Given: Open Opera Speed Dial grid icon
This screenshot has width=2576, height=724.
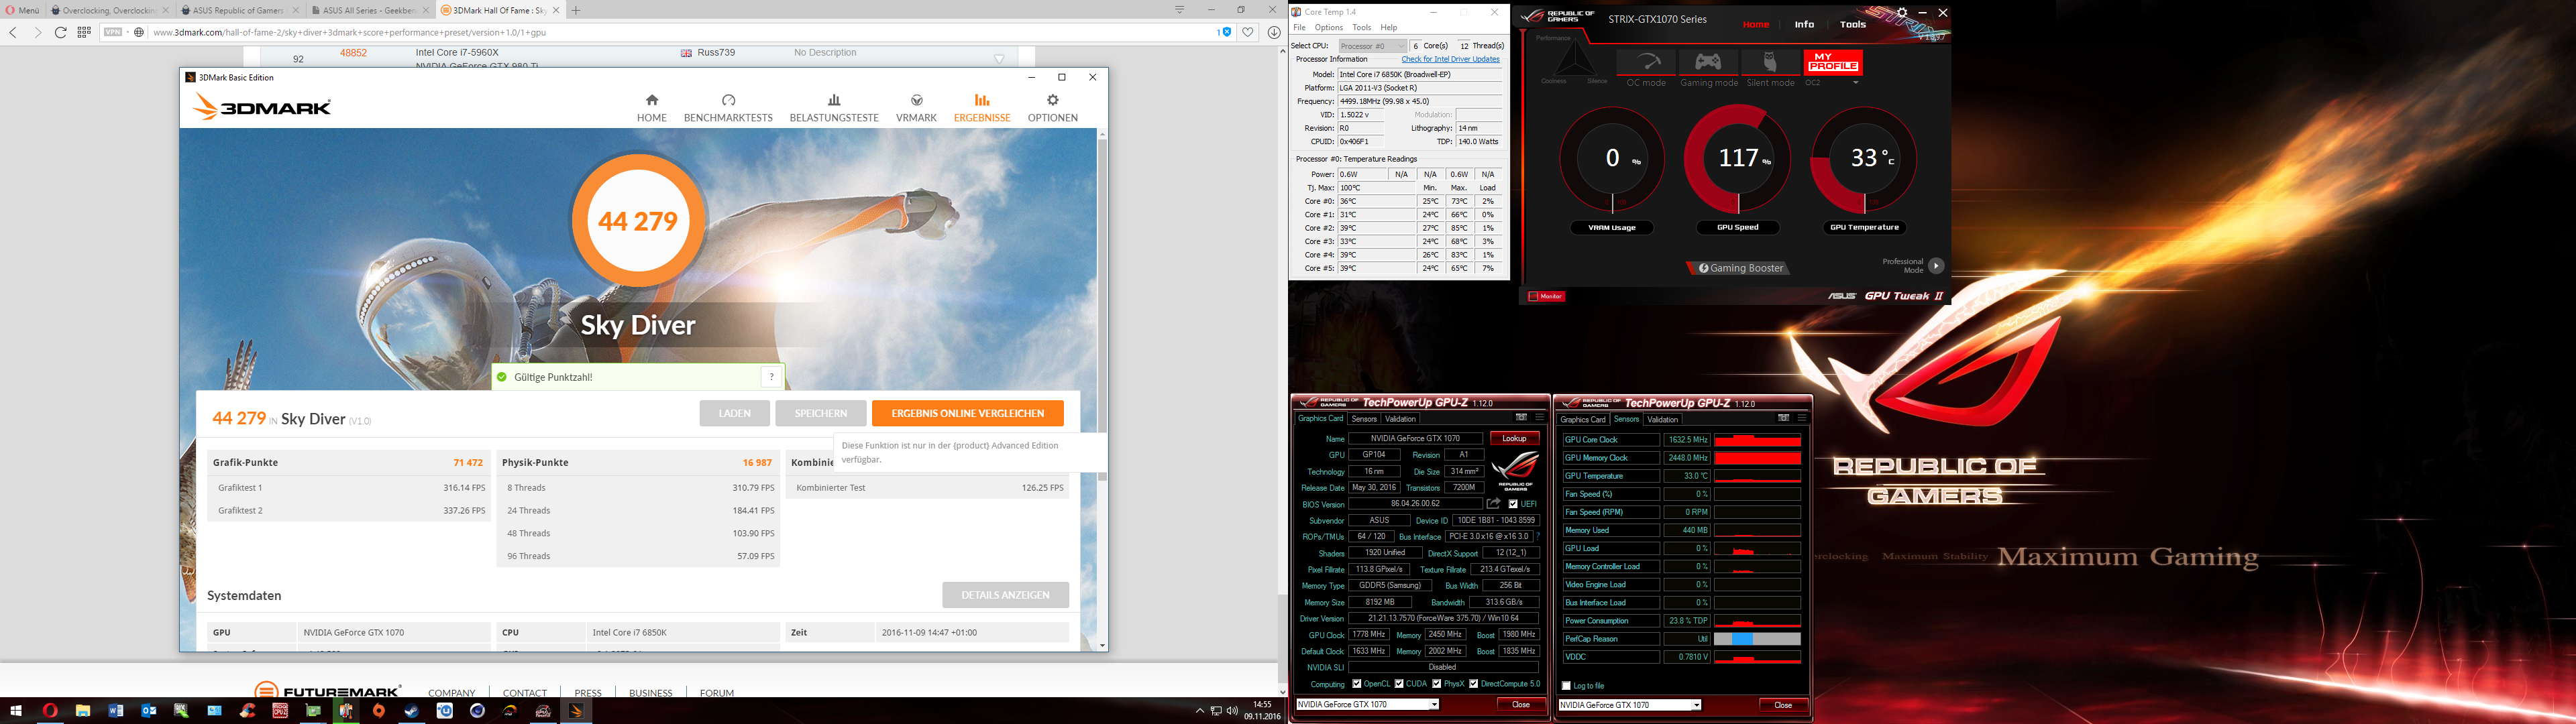Looking at the screenshot, I should coord(84,32).
